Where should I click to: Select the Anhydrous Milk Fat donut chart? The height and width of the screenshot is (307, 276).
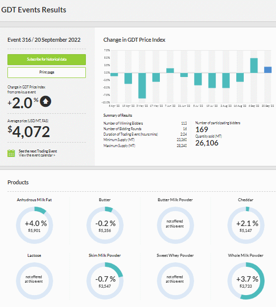point(34,226)
